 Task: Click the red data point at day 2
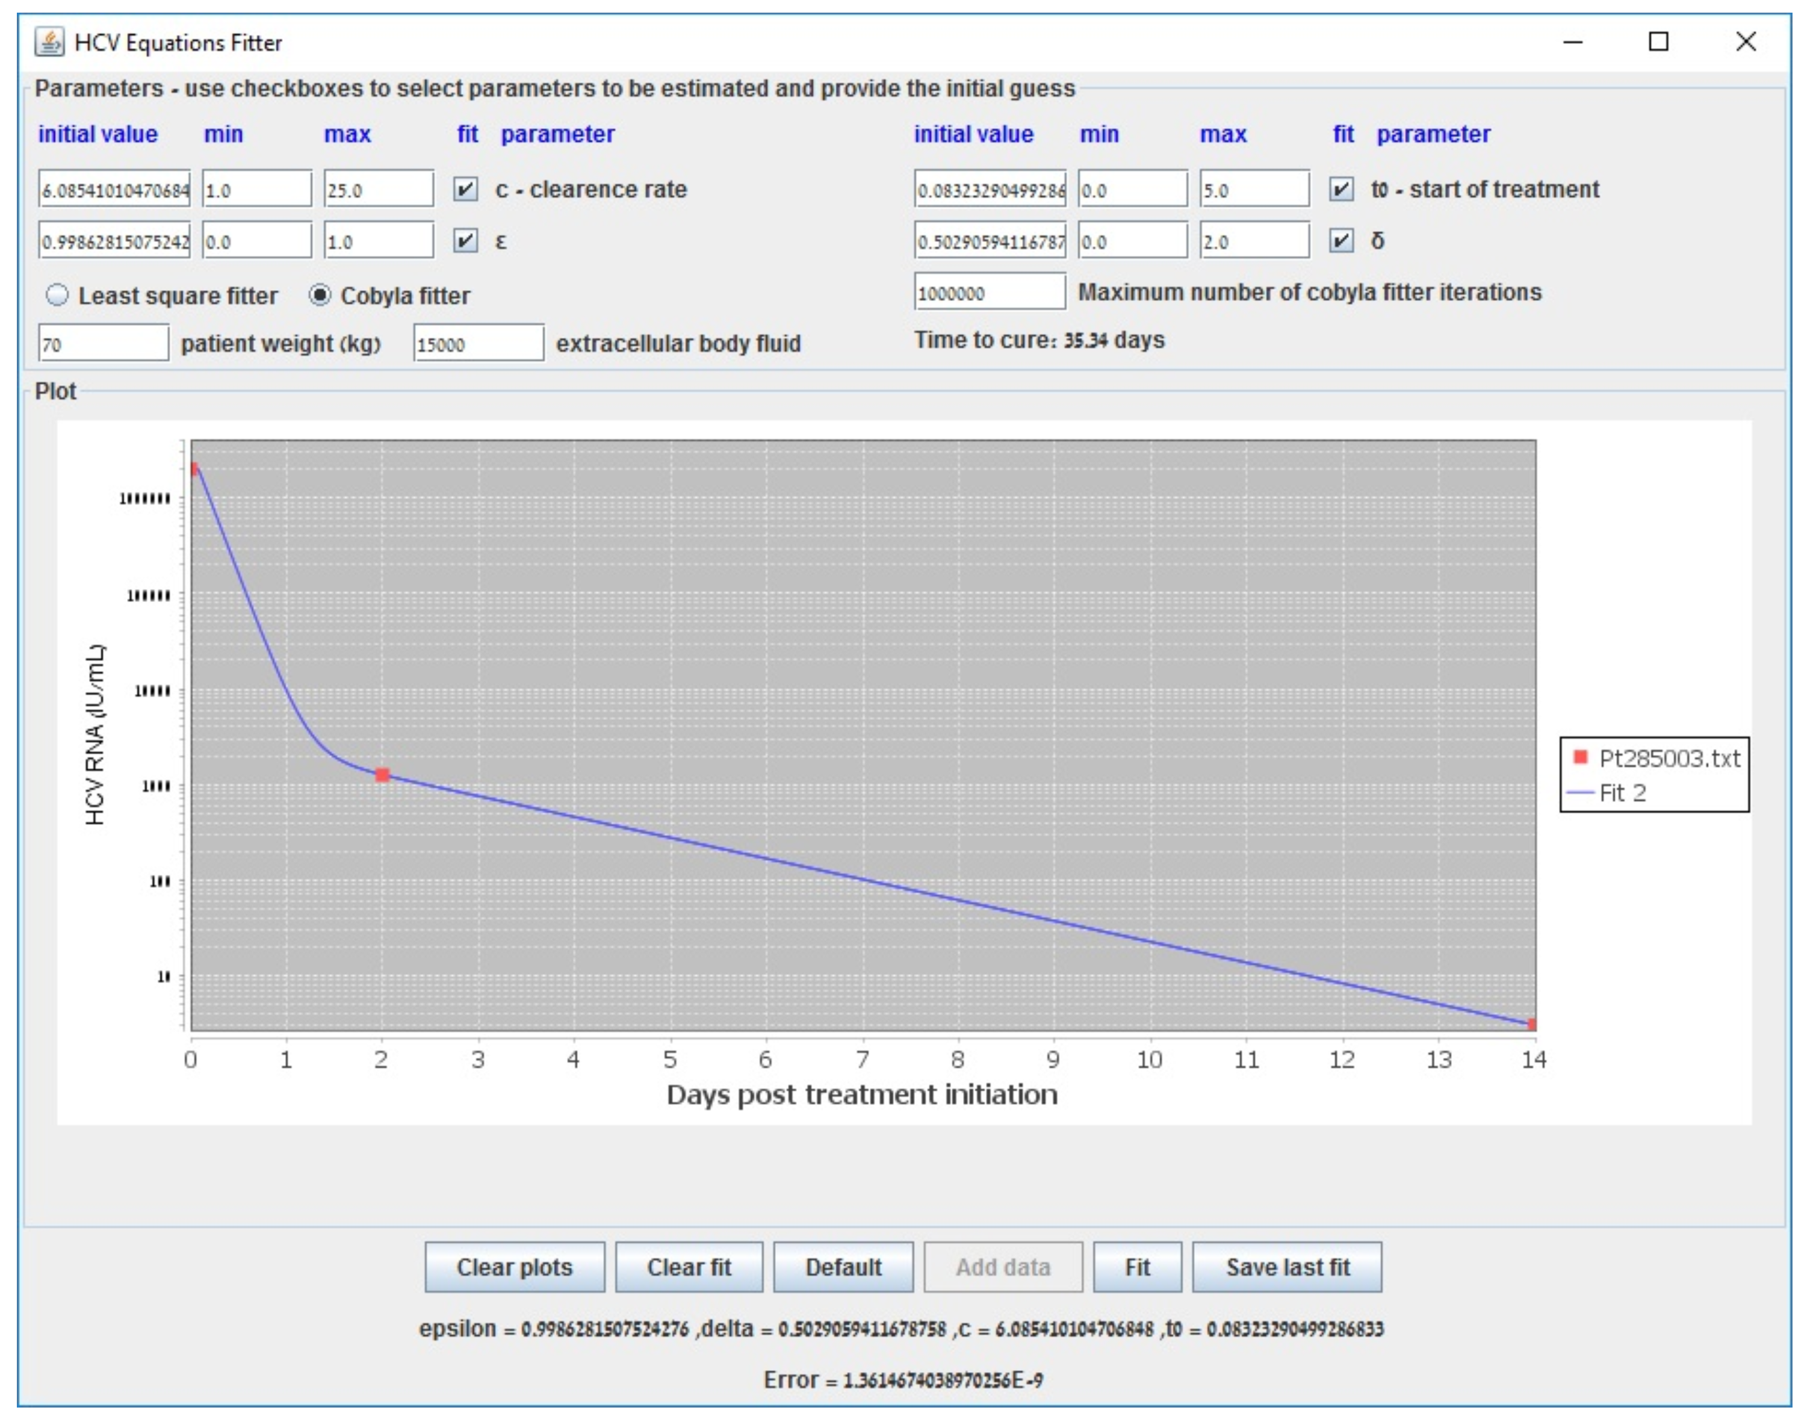382,775
